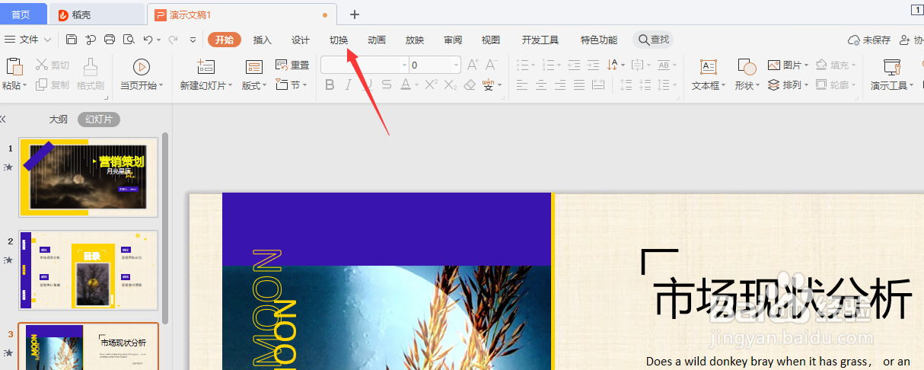Click the new tab plus button
The height and width of the screenshot is (370, 924).
(355, 14)
